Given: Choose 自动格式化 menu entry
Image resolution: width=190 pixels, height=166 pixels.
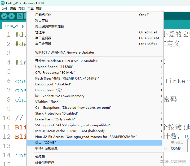Looking at the screenshot, I should click(x=95, y=15).
